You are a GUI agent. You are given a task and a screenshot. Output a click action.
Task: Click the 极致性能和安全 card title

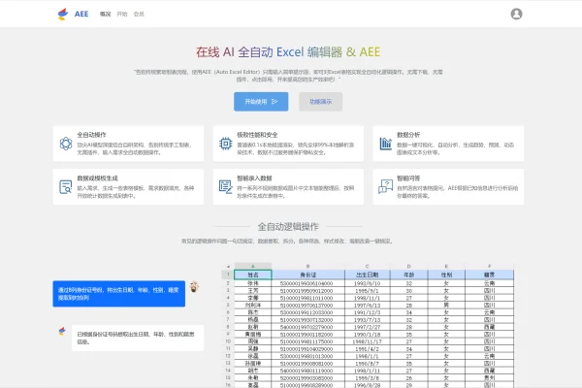tap(257, 135)
